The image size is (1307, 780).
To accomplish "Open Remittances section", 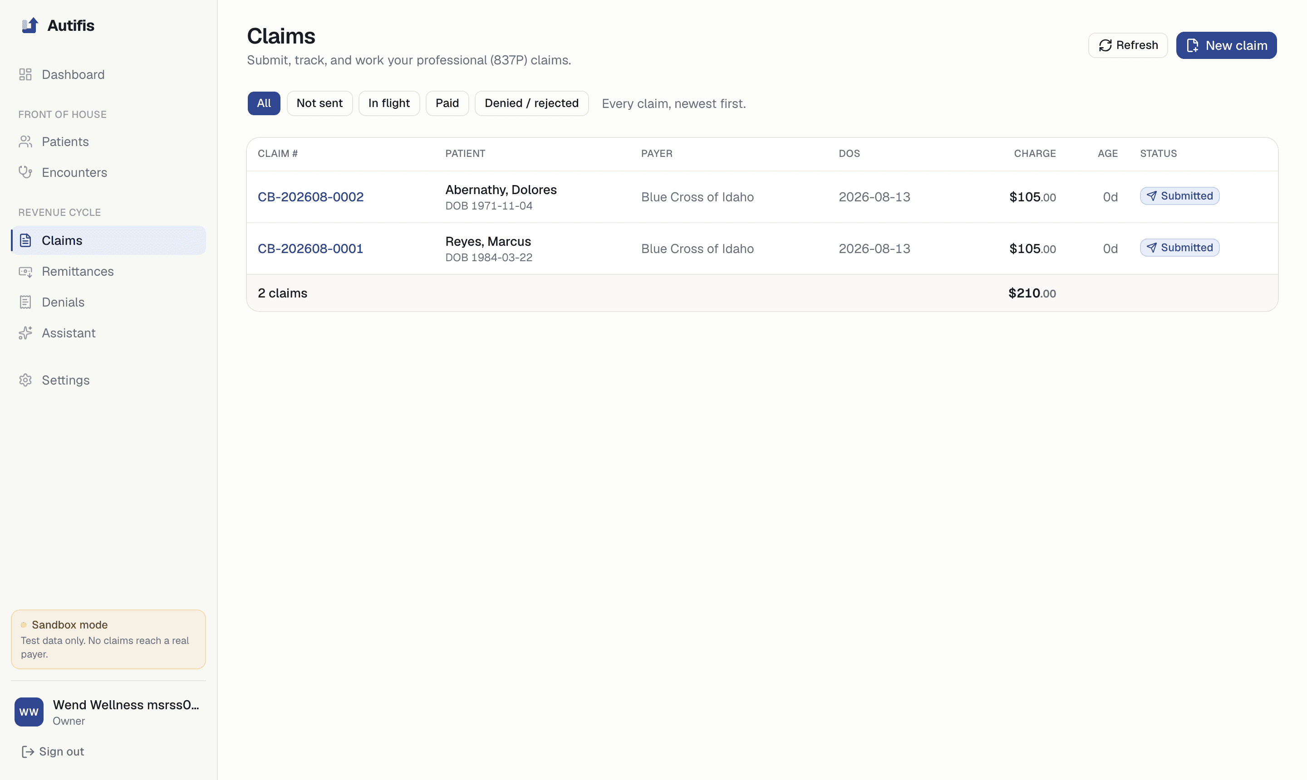I will point(108,272).
